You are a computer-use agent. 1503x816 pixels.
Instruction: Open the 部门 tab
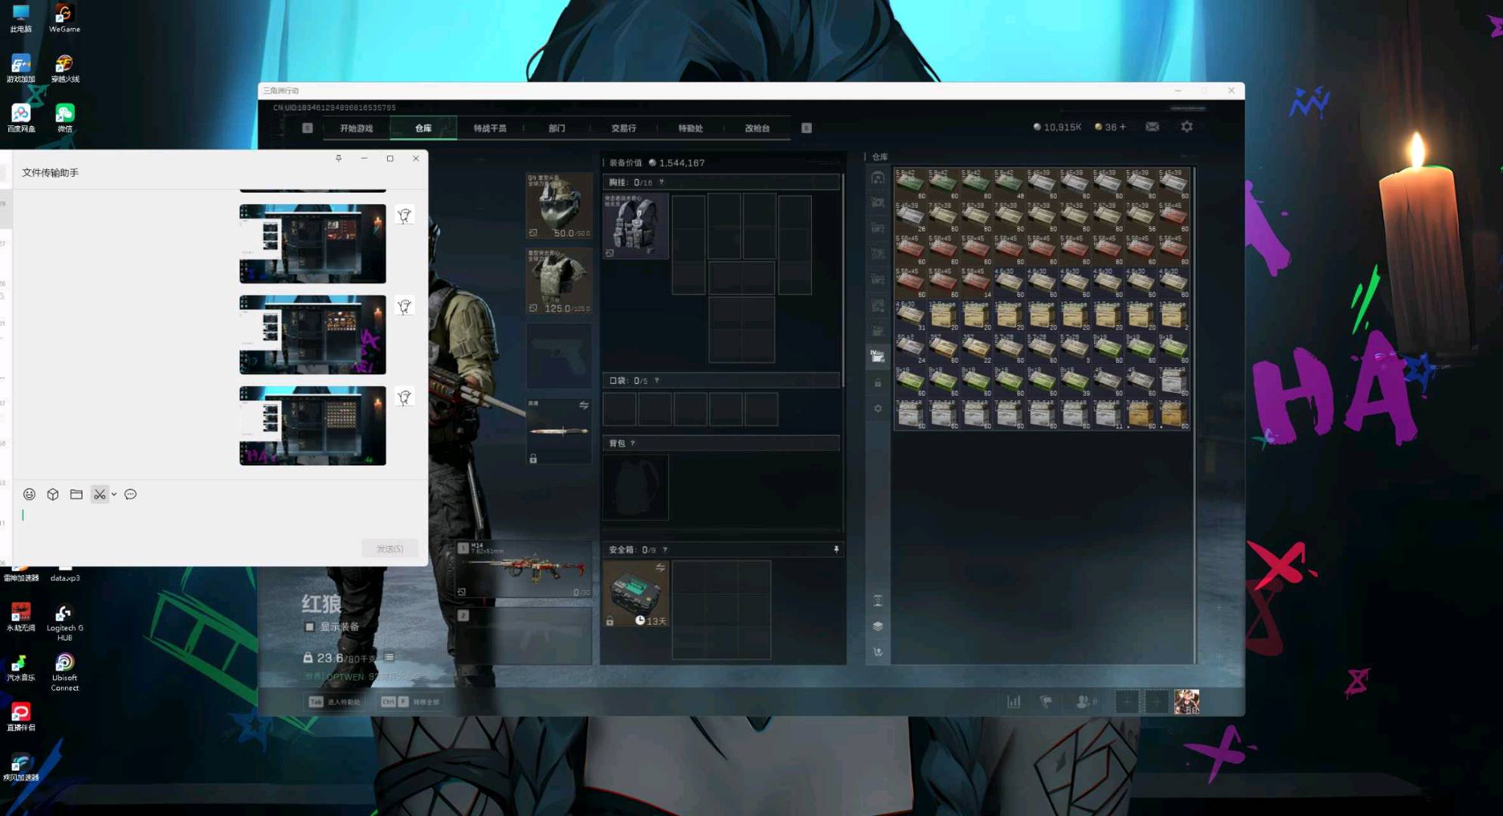(556, 128)
